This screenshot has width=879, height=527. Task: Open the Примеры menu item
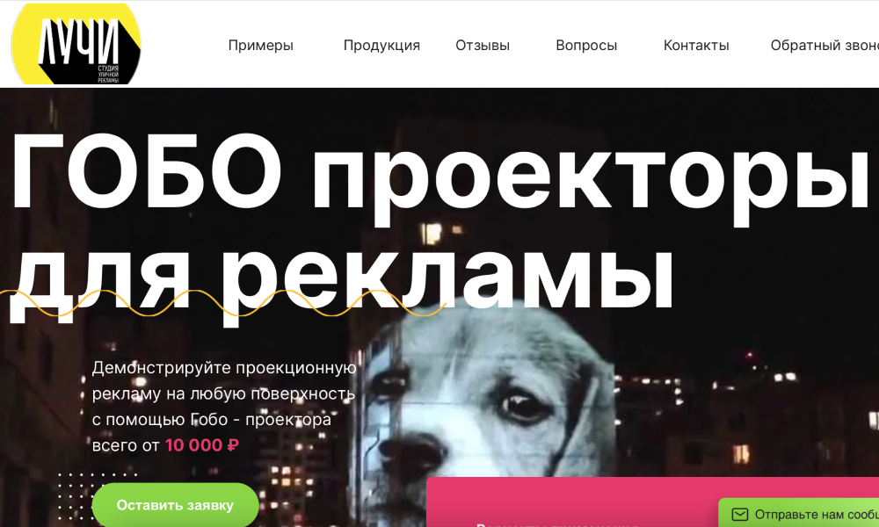click(x=261, y=46)
